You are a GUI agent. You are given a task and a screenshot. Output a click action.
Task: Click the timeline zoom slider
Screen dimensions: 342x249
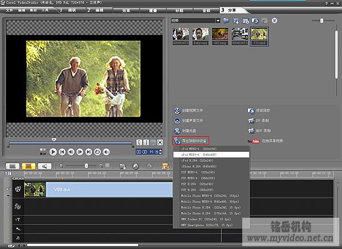click(x=86, y=166)
